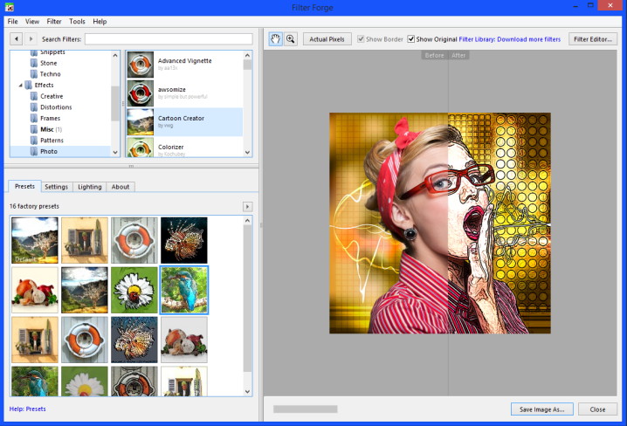
Task: Click the Creative folder icon
Action: (x=34, y=96)
